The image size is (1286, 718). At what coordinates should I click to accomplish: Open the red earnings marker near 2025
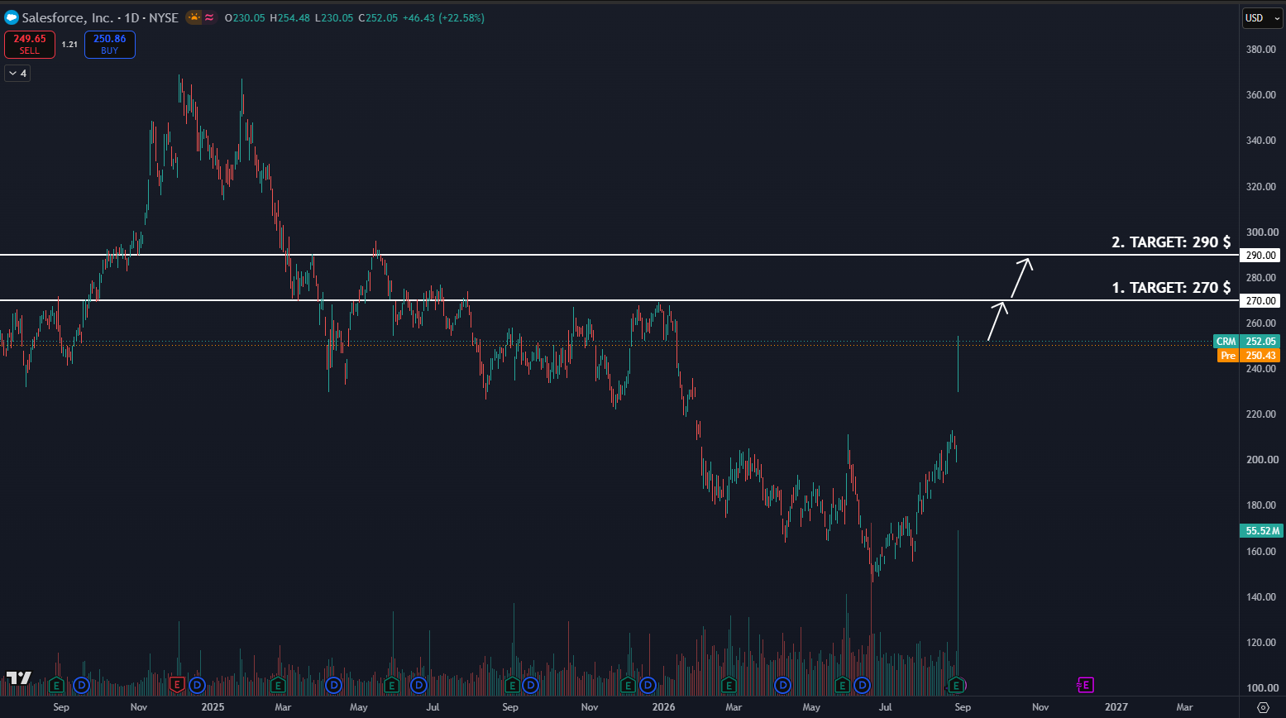pos(176,685)
